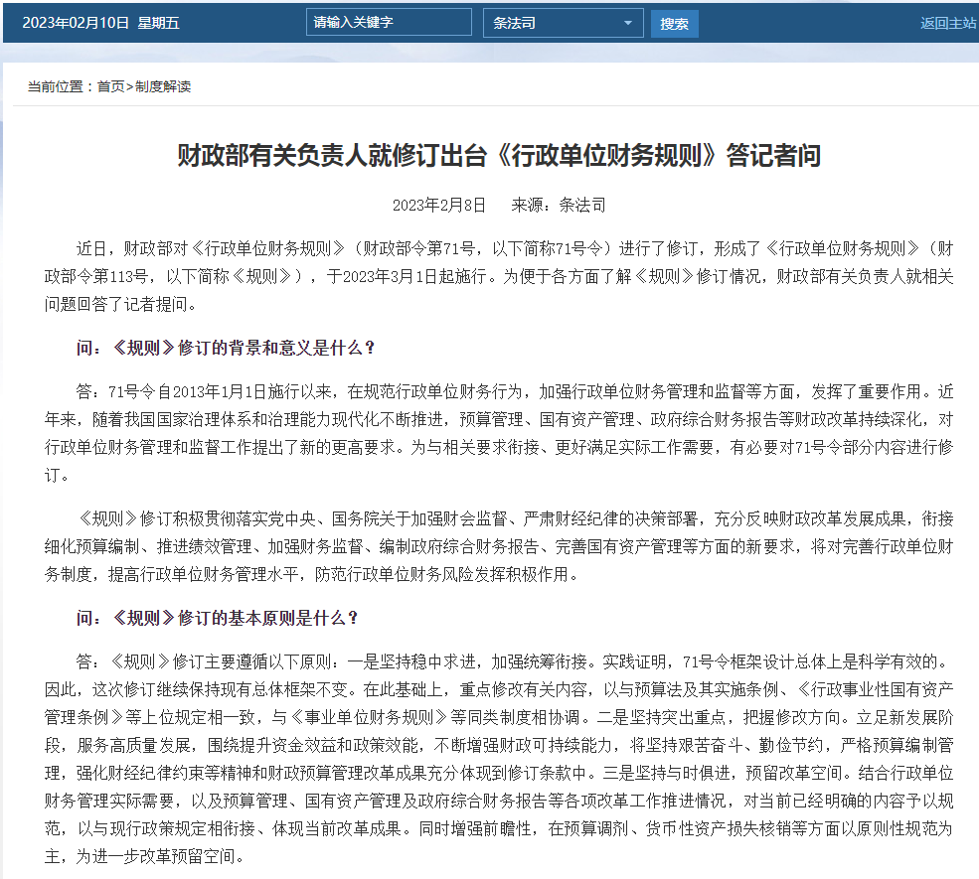Click the question 《规则》修订的基本原则是什么

pyautogui.click(x=217, y=618)
